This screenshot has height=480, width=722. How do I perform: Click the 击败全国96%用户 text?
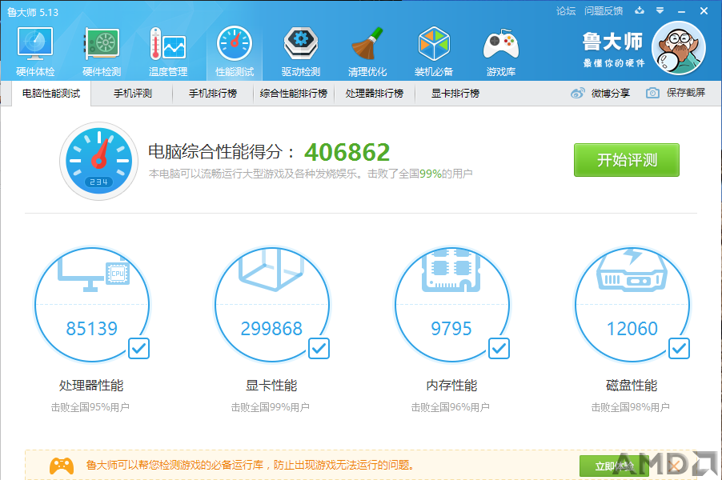[451, 407]
